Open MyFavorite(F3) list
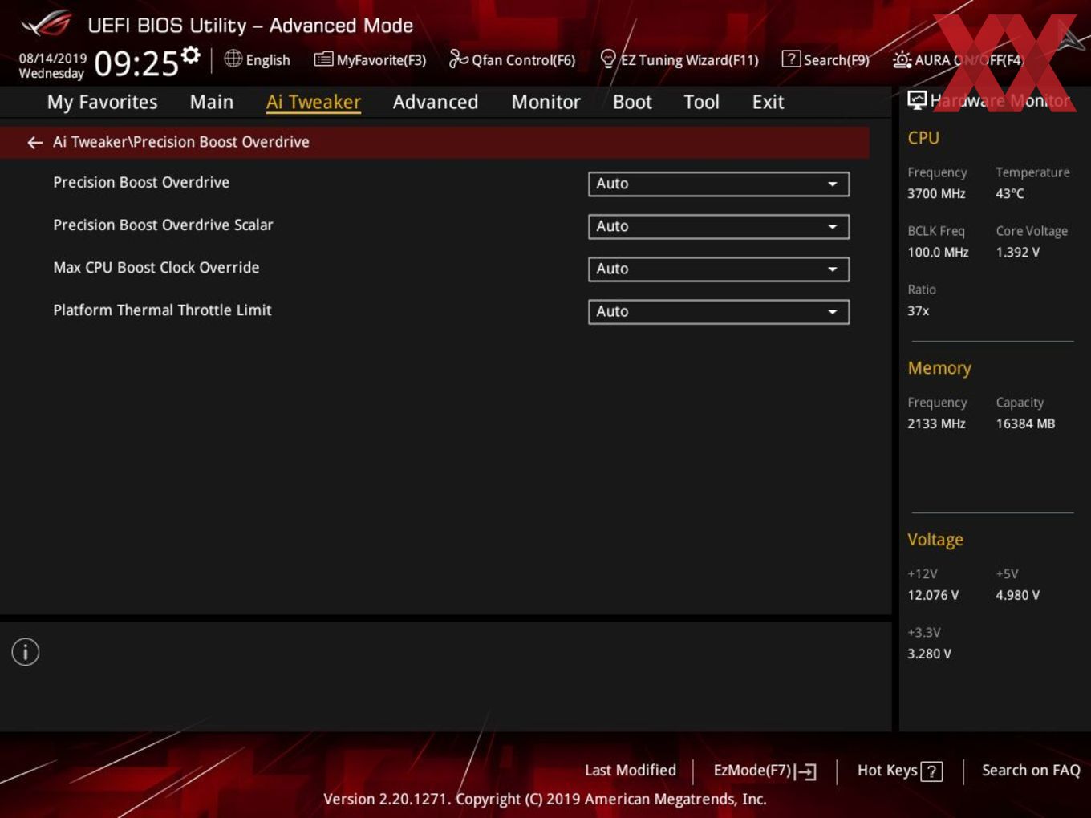The image size is (1091, 818). [370, 59]
